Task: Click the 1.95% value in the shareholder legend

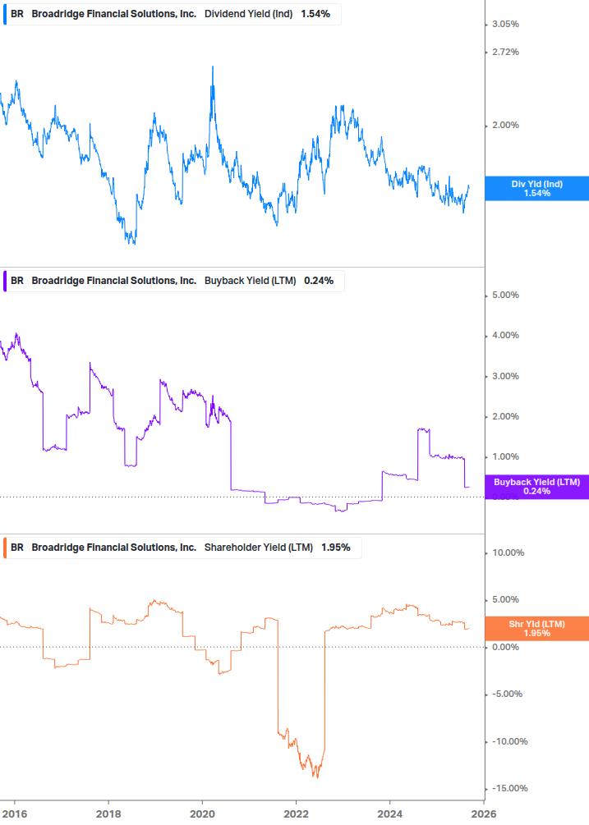Action: [x=336, y=548]
